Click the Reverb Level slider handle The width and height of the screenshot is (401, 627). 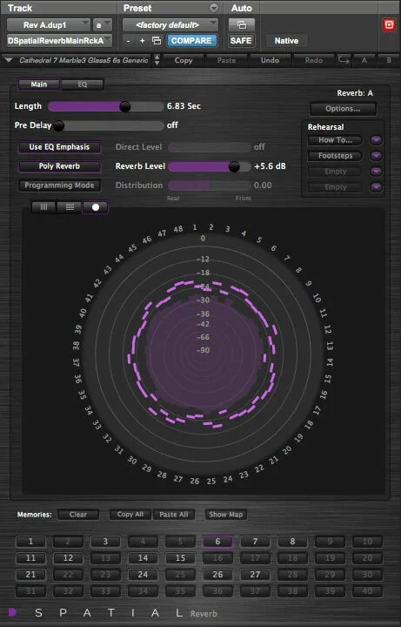coord(235,166)
